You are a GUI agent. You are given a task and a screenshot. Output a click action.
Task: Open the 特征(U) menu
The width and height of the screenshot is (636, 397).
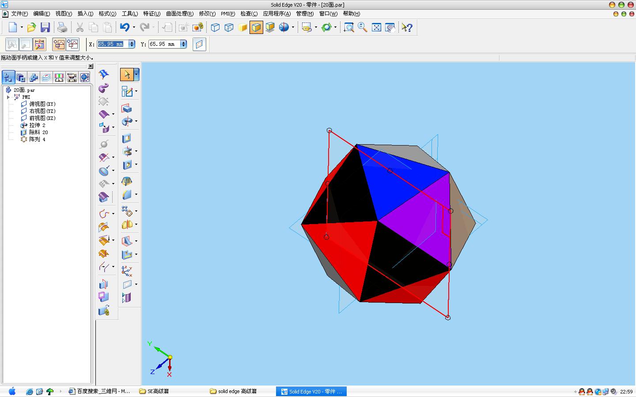click(x=152, y=14)
